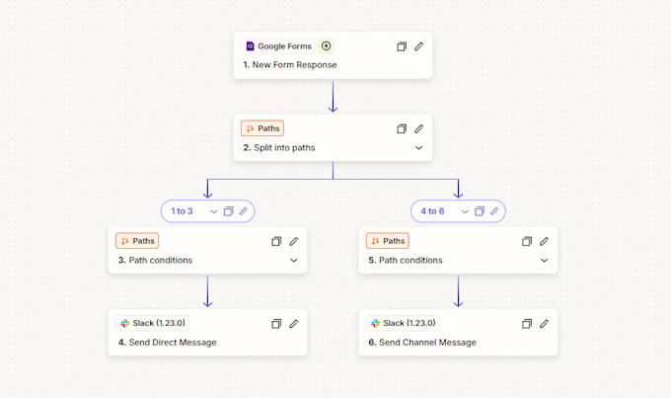Viewport: 671px width, 398px height.
Task: Duplicate the Split into paths step
Action: point(402,128)
